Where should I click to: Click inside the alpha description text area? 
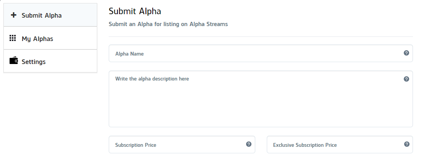(260, 99)
